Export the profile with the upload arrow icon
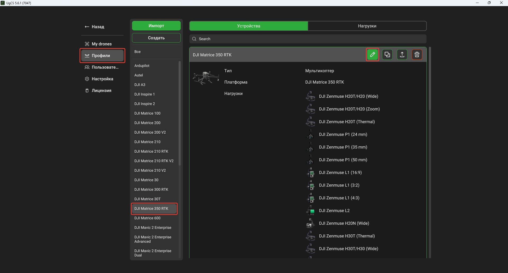 click(x=402, y=55)
